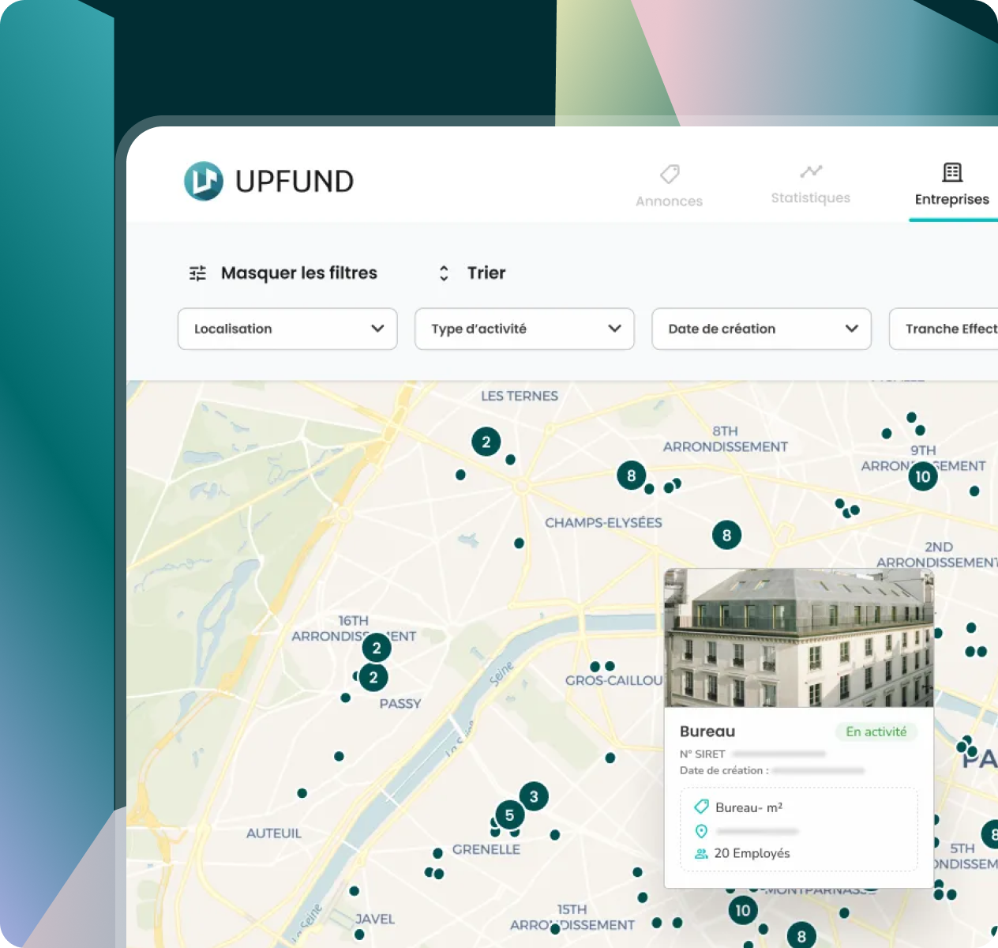Select the Entreprises building icon
This screenshot has width=998, height=948.
[x=952, y=171]
